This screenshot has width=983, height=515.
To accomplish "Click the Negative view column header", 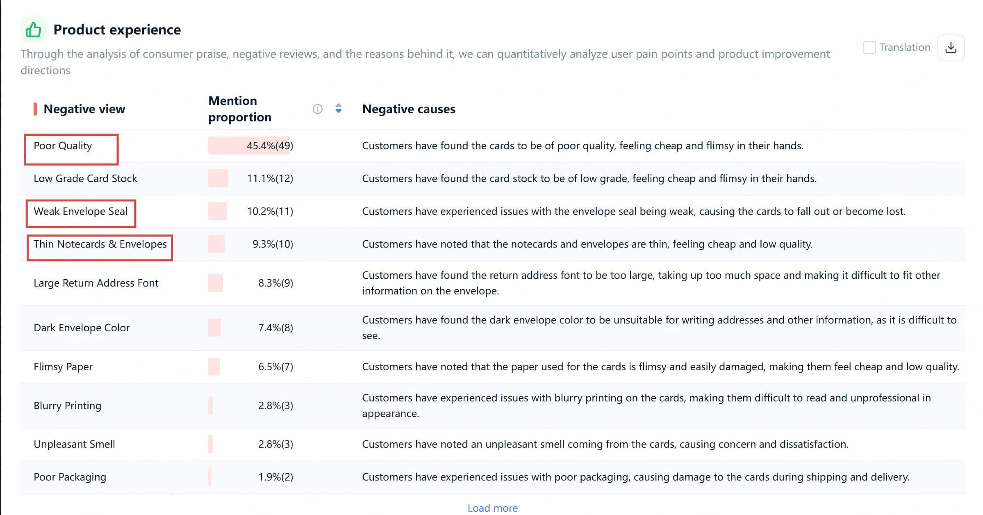I will [x=84, y=109].
